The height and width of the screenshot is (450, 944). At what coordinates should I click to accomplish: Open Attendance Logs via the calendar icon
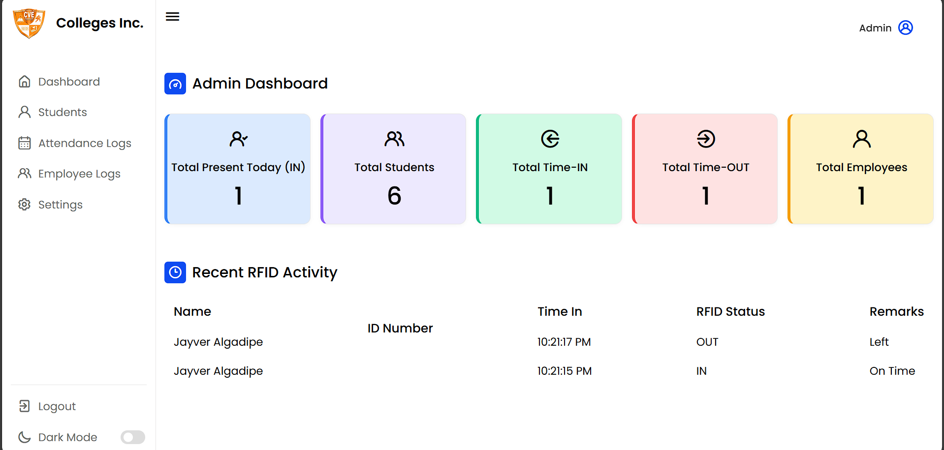point(24,143)
